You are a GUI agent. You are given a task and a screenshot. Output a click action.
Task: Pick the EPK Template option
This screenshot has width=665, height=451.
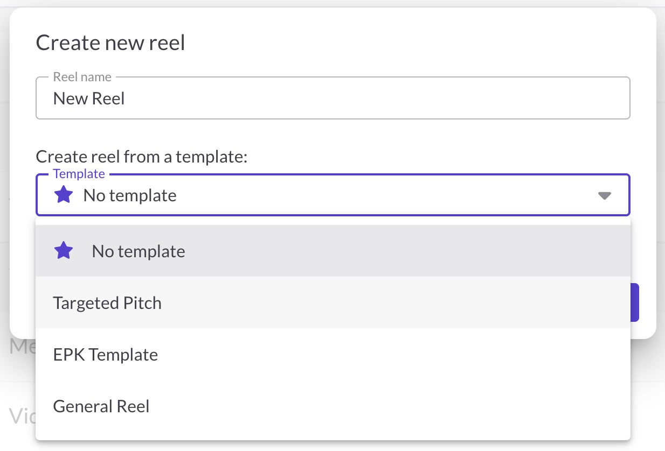point(106,355)
